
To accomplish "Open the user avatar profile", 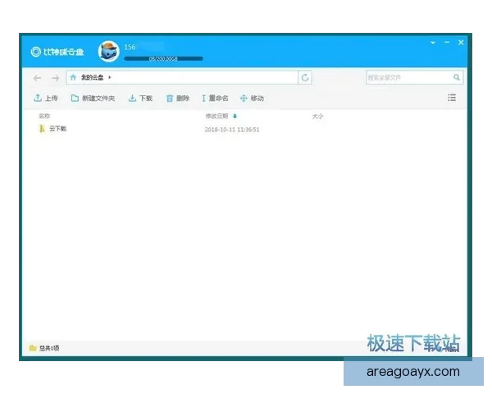I will click(x=108, y=51).
